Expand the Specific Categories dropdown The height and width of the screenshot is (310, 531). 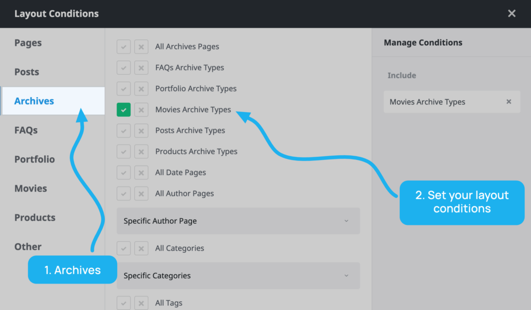coord(238,275)
